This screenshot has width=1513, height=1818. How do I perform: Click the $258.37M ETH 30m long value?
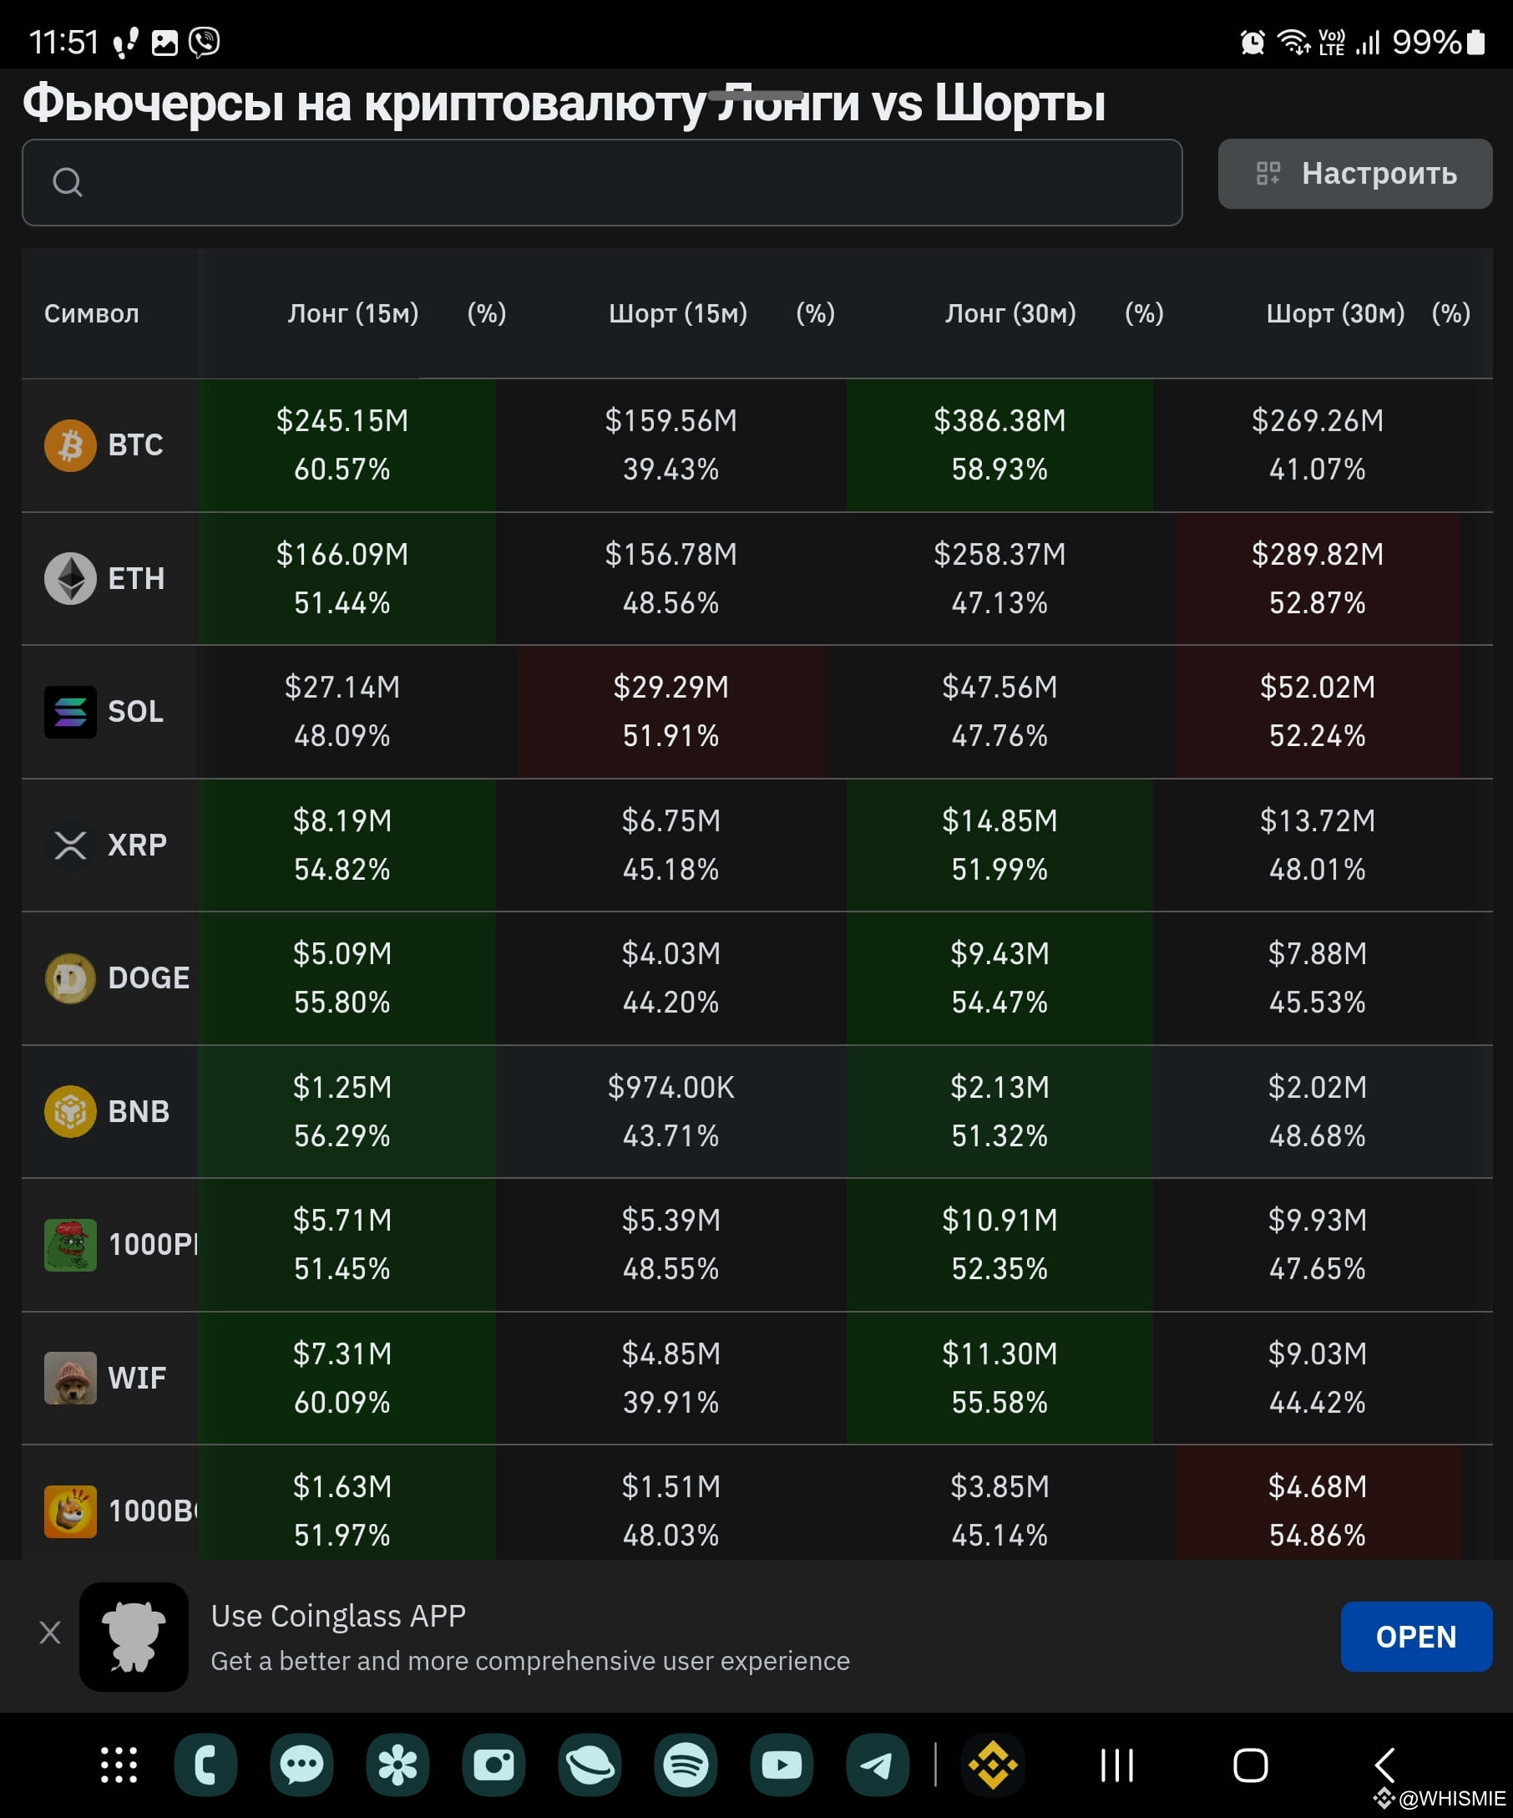click(x=1000, y=554)
